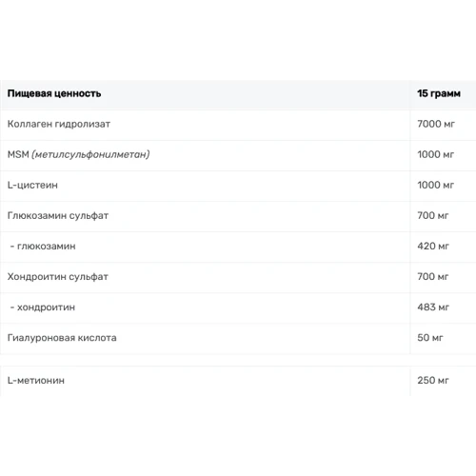This screenshot has height=476, width=476.
Task: Click the 'L-цистеин' row label
Action: [32, 185]
